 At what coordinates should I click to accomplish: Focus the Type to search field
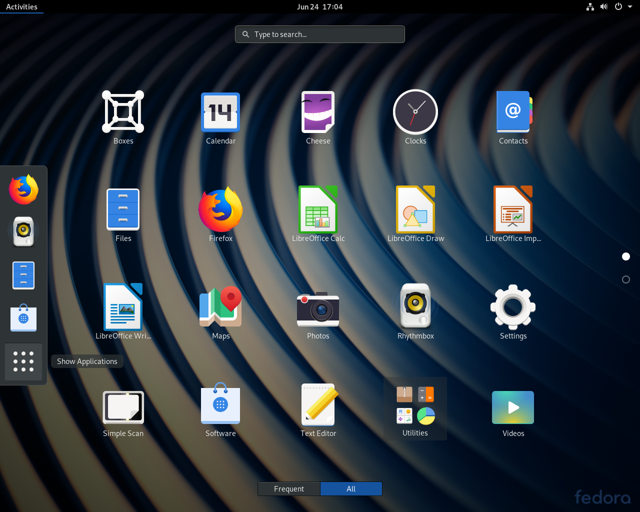[320, 34]
